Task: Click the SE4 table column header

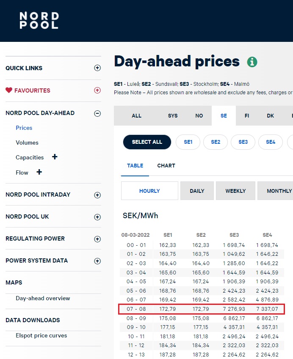Action: (267, 235)
